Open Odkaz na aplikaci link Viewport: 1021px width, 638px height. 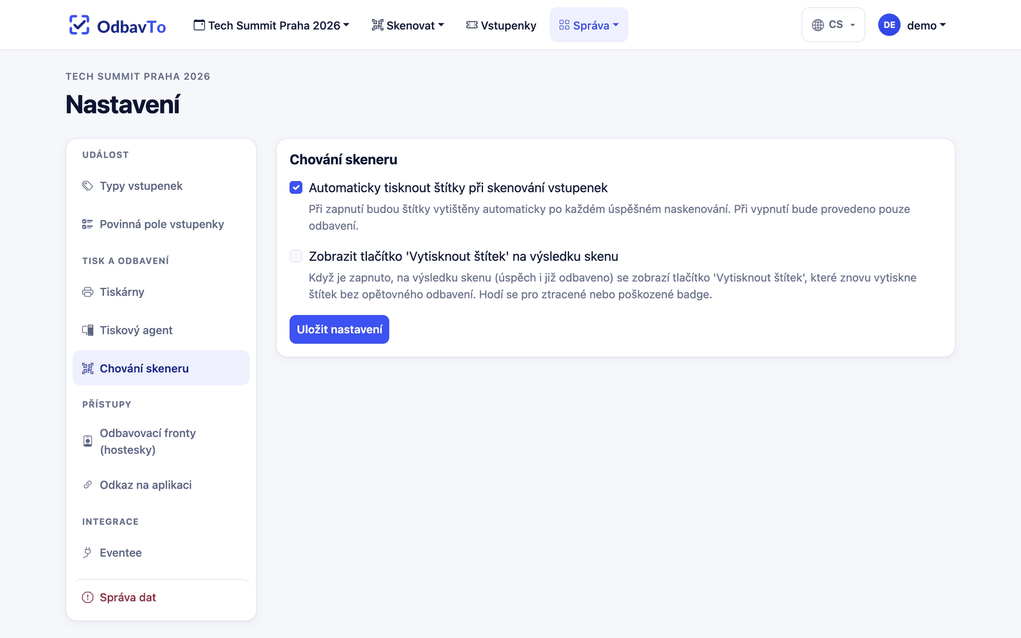coord(161,485)
